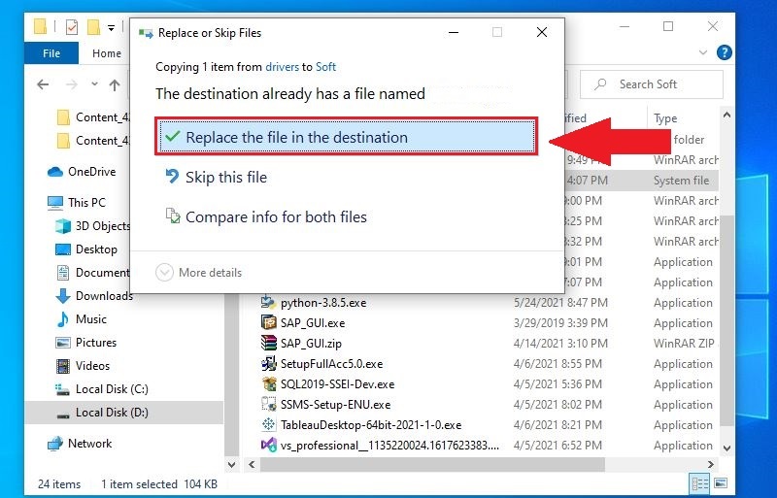777x498 pixels.
Task: Select OneDrive in navigation pane
Action: click(82, 172)
